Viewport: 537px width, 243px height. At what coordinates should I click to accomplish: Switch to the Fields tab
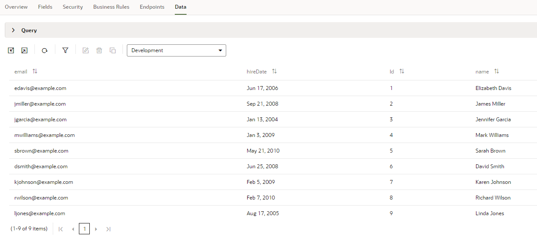[45, 7]
